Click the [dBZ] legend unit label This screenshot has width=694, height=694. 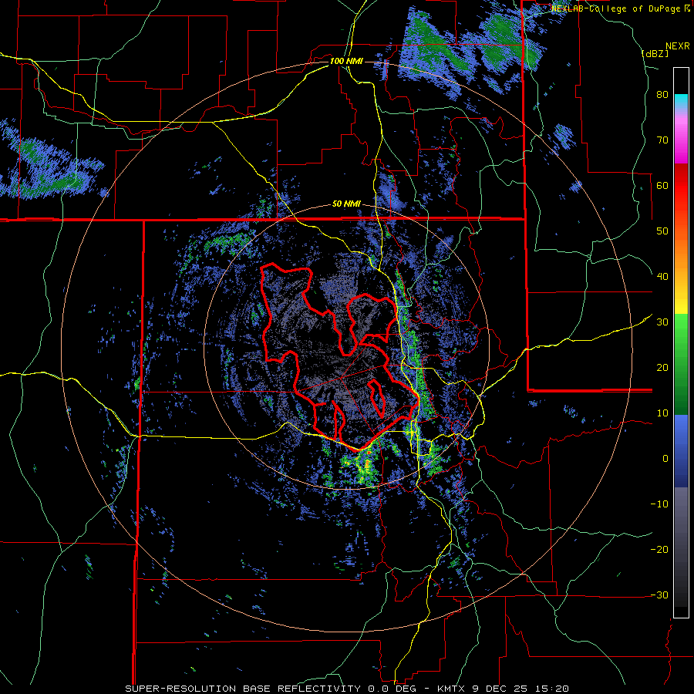[655, 53]
